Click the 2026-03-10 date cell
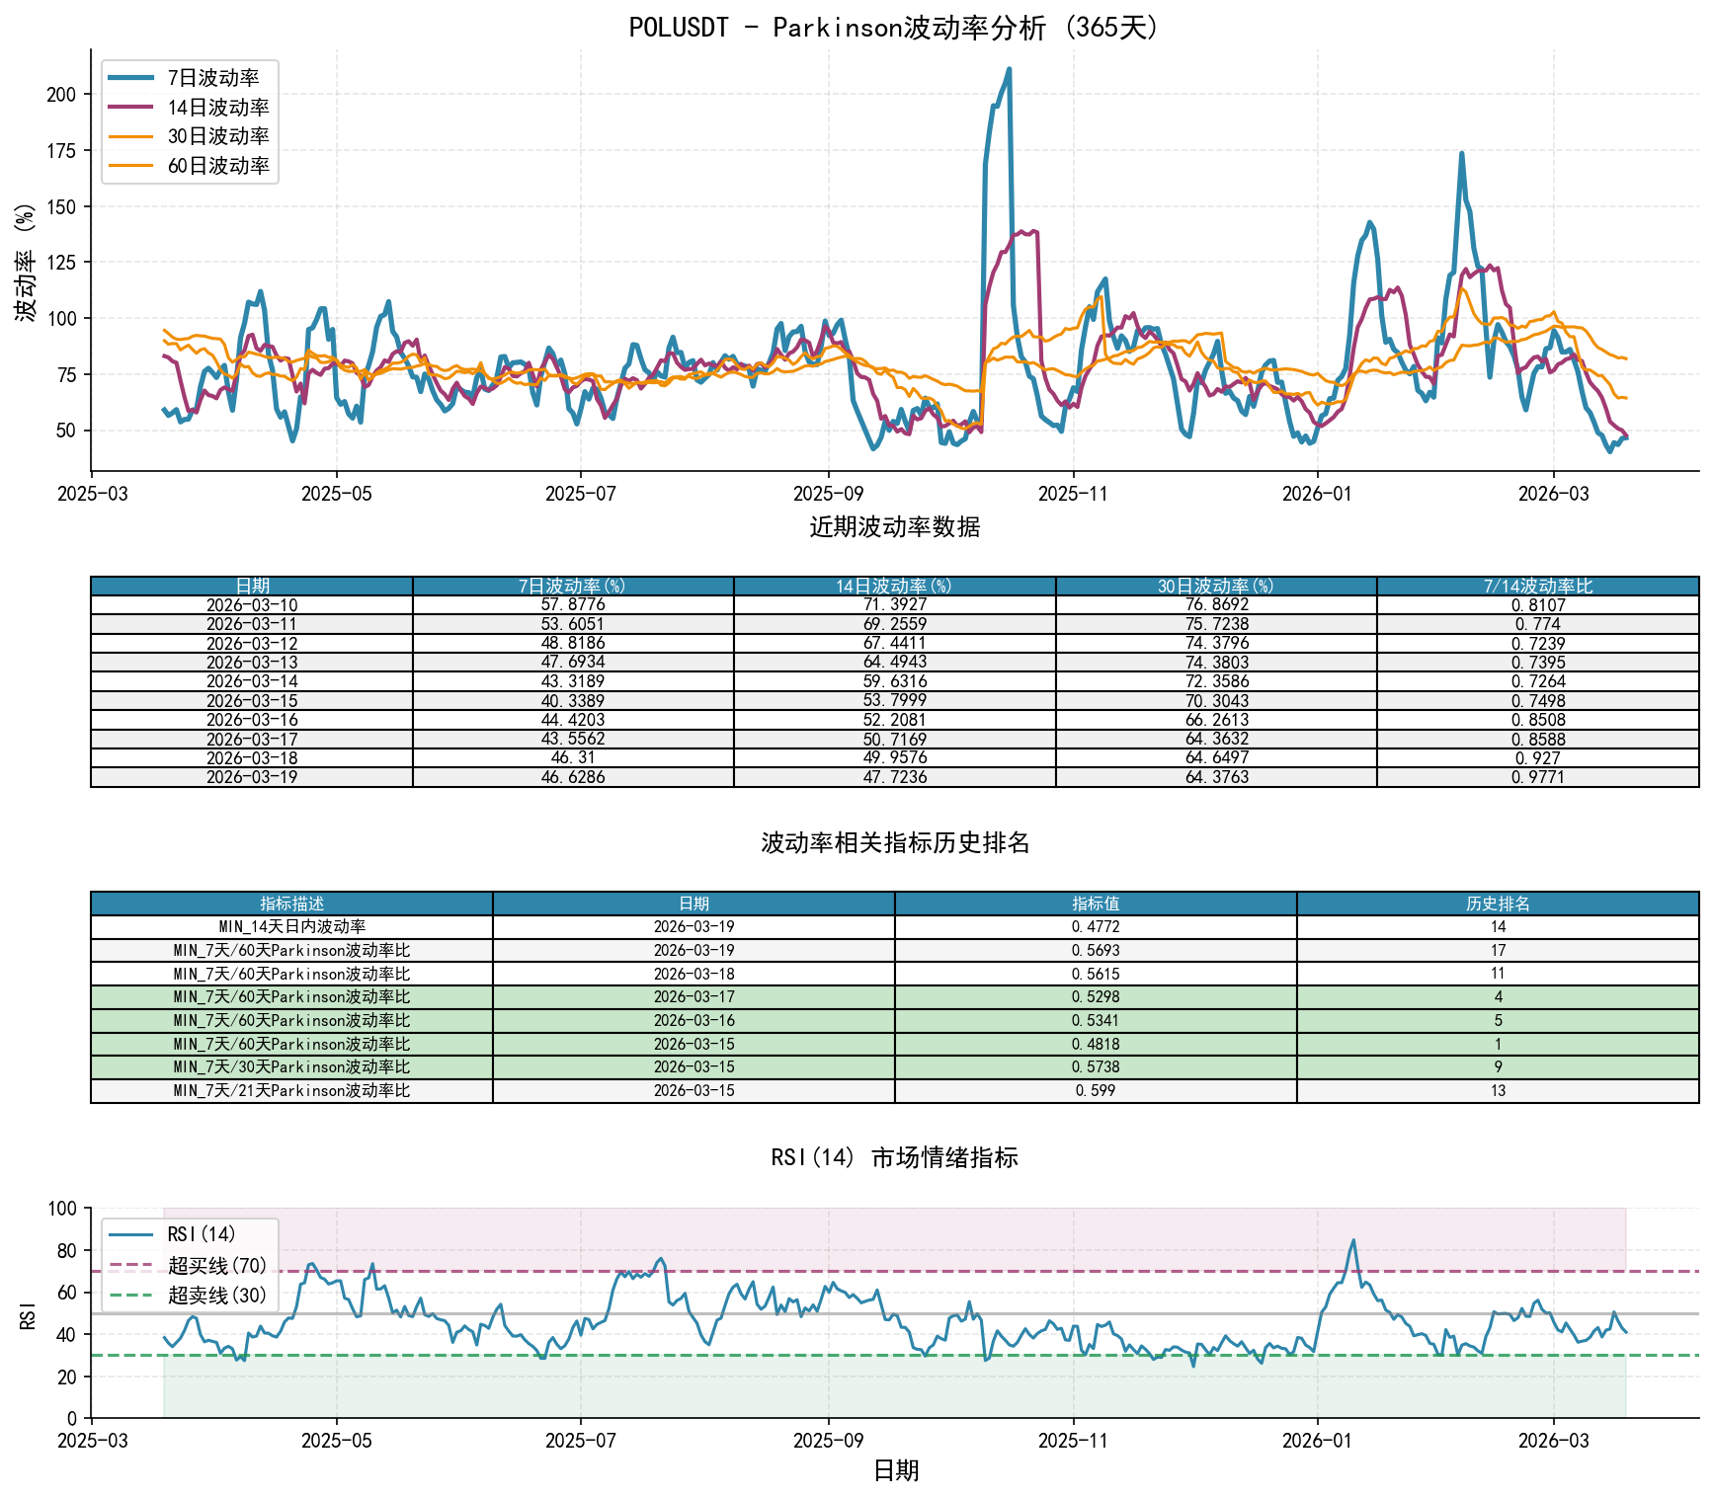 coord(252,605)
